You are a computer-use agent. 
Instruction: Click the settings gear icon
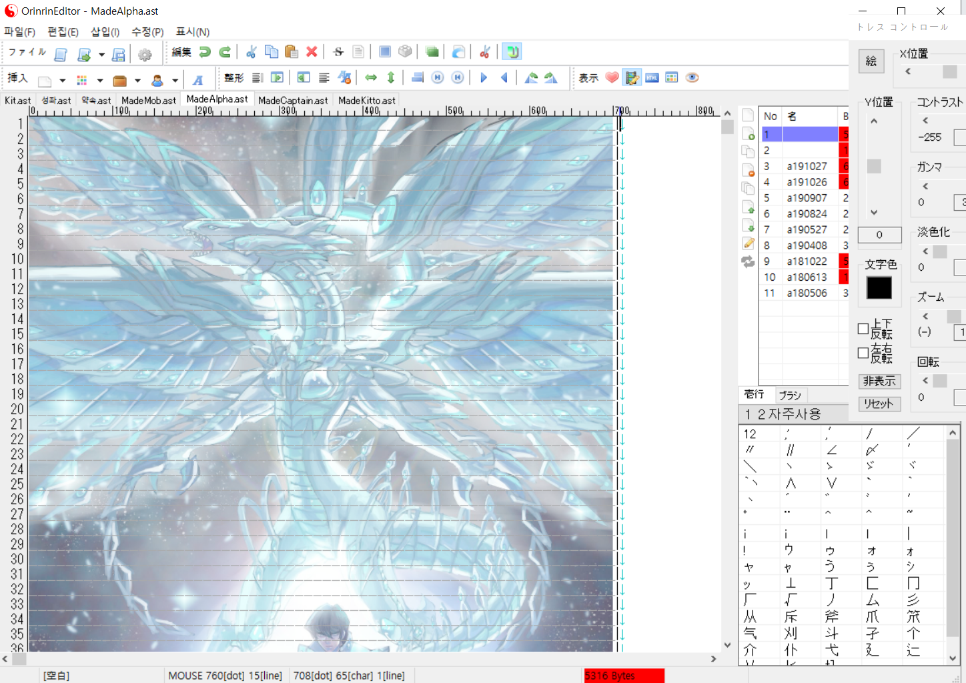145,55
